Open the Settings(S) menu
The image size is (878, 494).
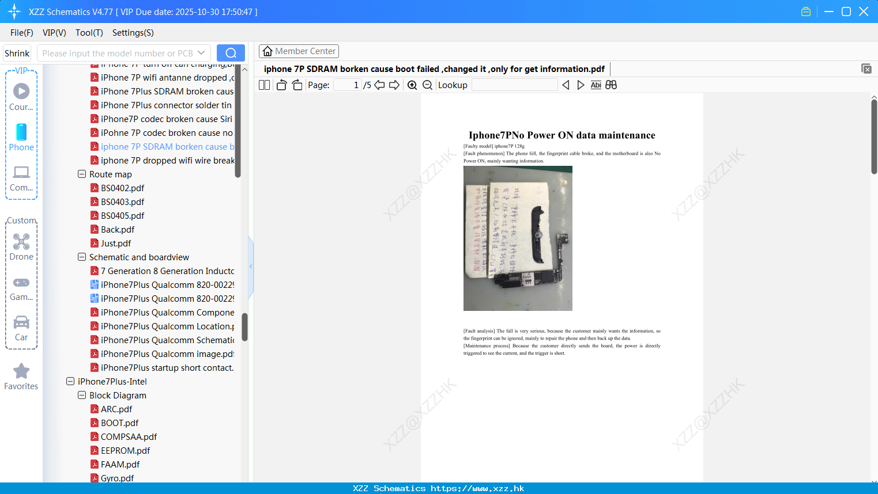133,33
